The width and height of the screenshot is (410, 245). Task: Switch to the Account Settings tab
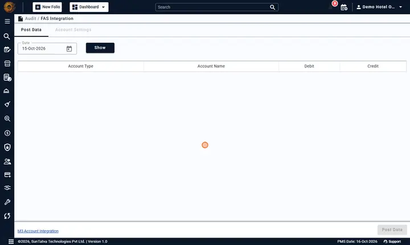click(73, 30)
